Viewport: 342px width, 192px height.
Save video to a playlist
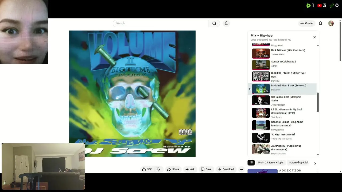tap(206, 169)
